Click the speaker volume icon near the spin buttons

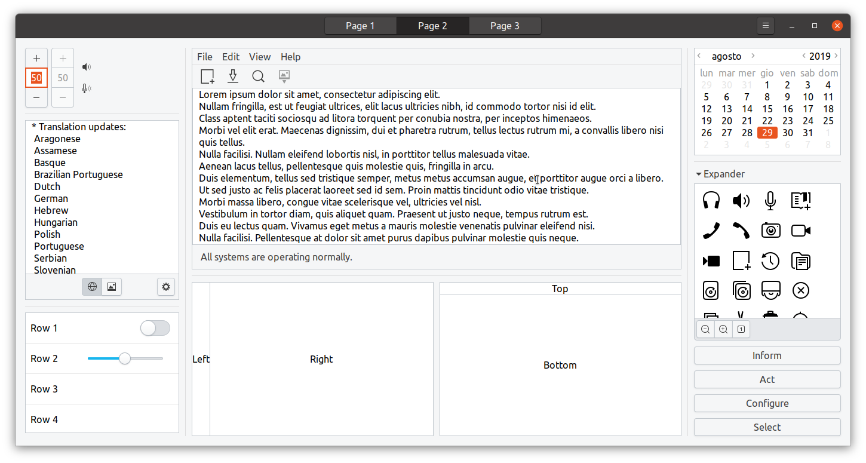pos(87,67)
